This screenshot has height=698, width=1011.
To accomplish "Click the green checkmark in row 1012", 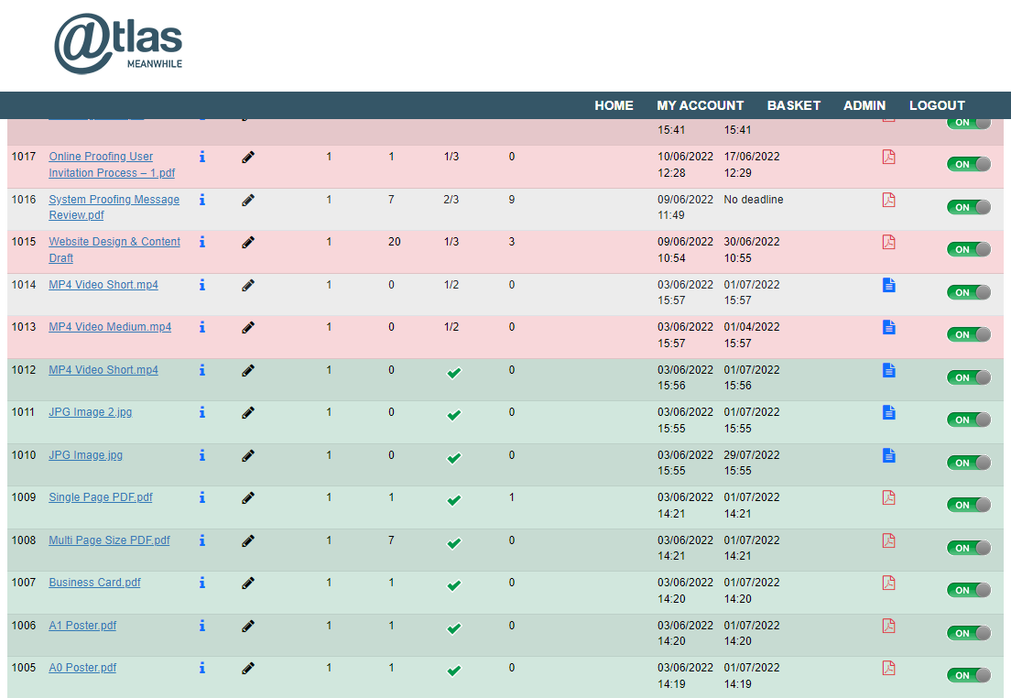I will click(x=454, y=373).
